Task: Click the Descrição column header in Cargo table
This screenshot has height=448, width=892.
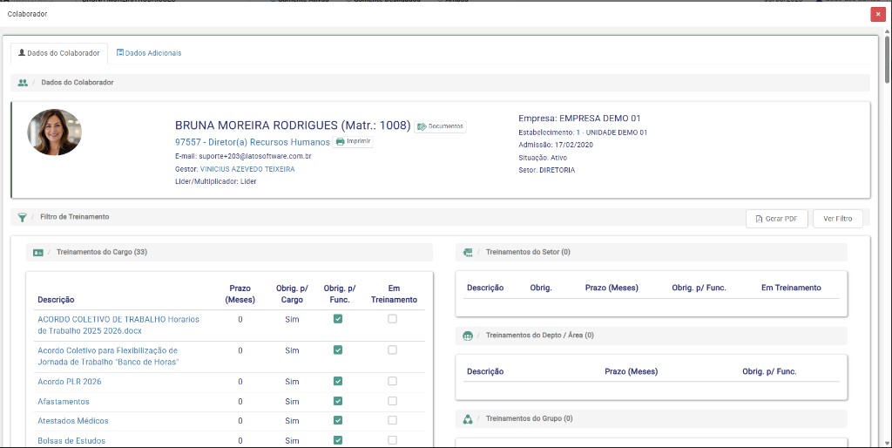Action: tap(56, 300)
